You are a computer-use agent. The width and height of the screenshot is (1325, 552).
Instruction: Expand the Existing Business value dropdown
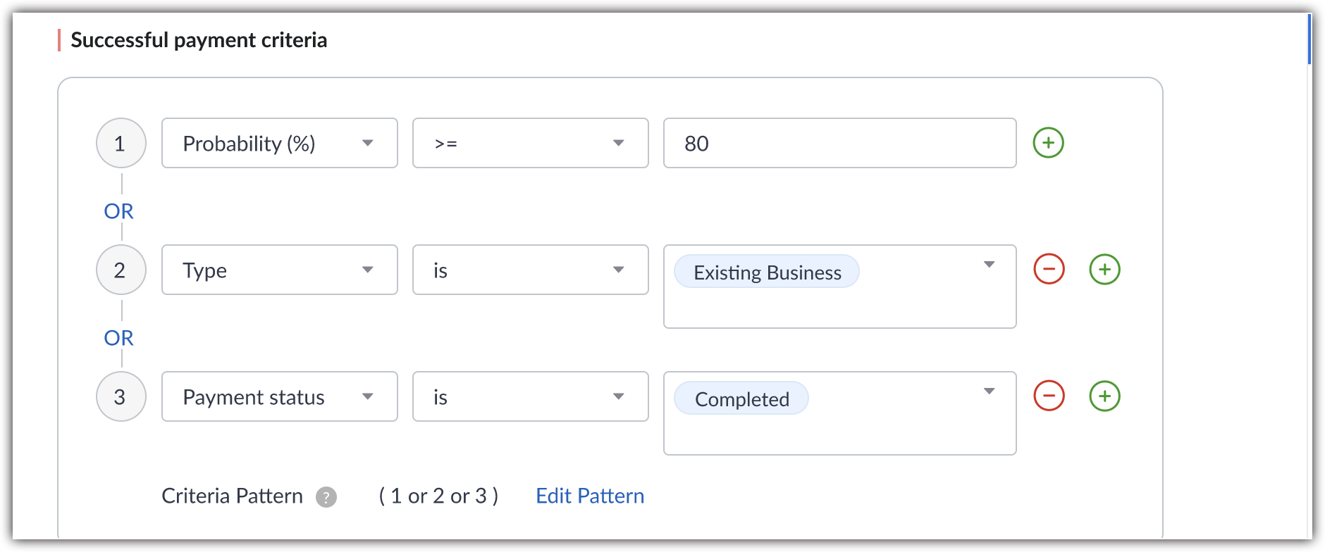(989, 265)
